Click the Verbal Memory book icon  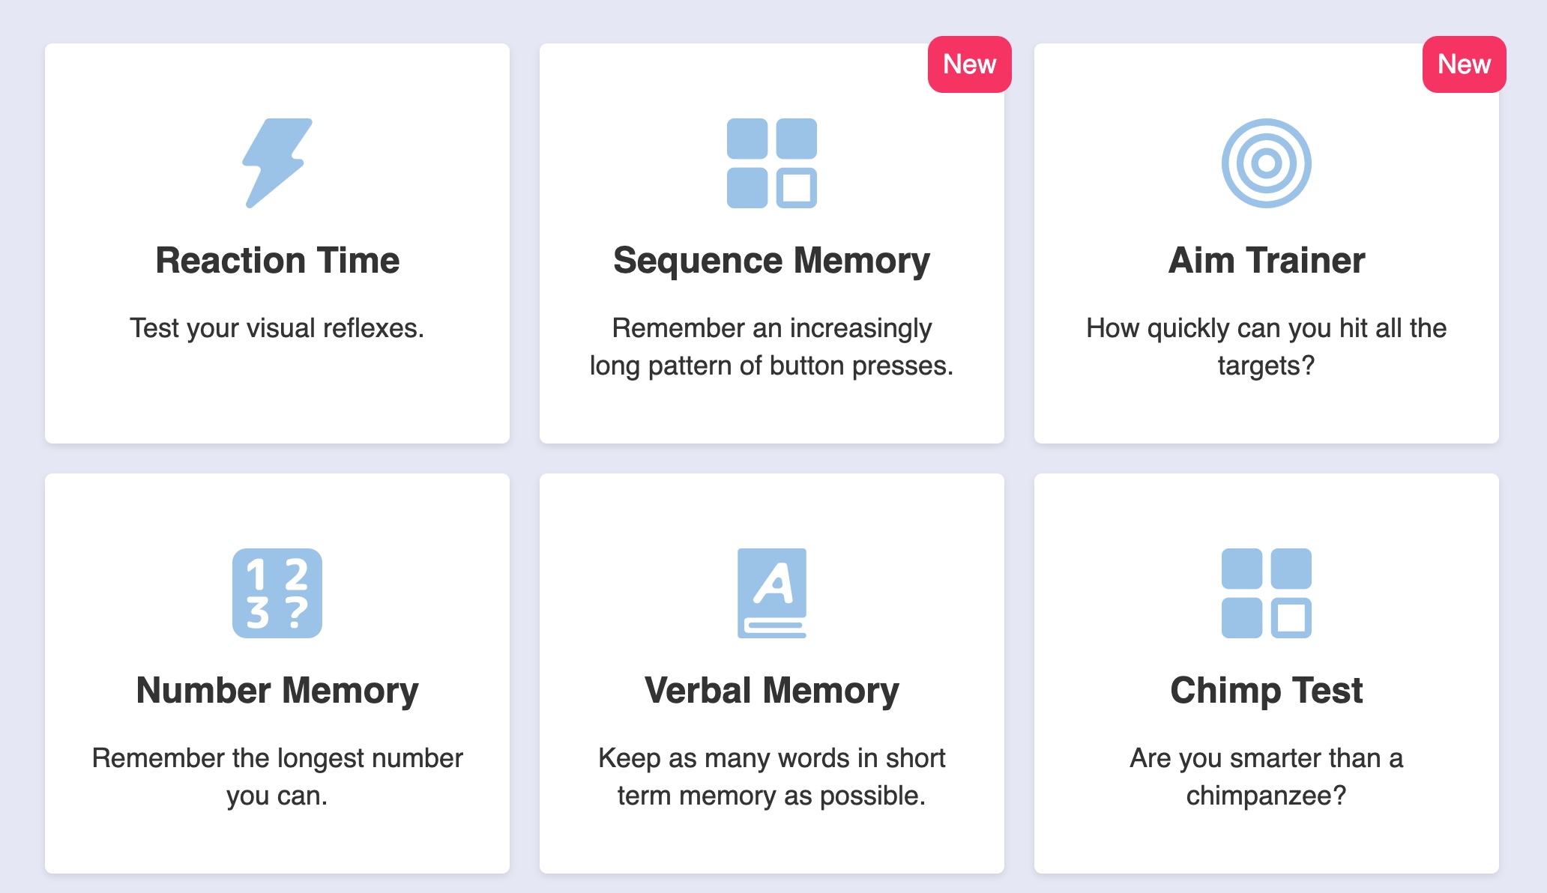[771, 593]
